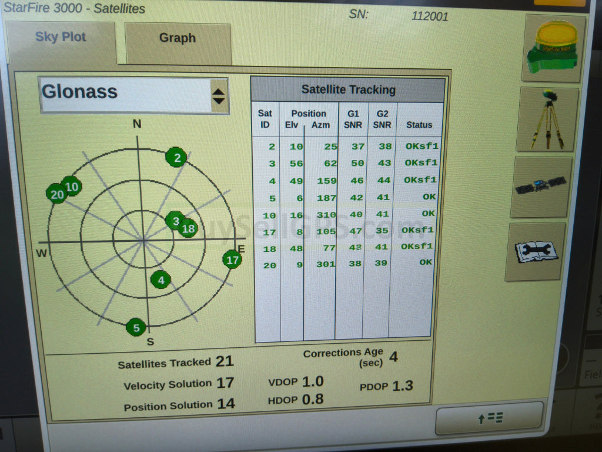602x452 pixels.
Task: Click the Satellite Tracking table header
Action: (x=348, y=89)
